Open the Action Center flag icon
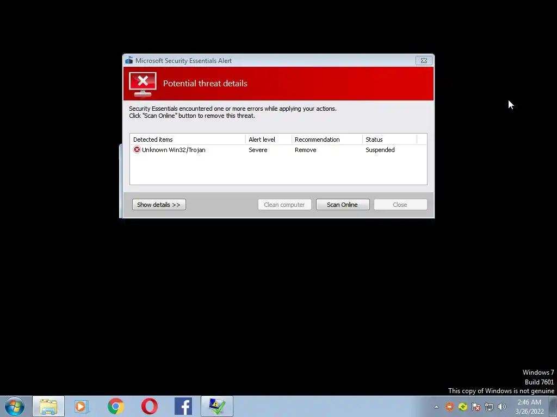 click(476, 407)
